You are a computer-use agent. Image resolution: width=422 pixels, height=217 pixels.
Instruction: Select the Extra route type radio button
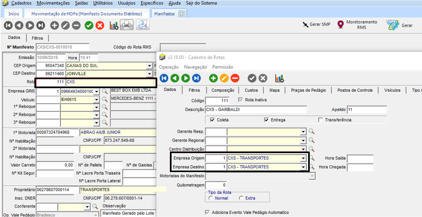[x=241, y=198]
